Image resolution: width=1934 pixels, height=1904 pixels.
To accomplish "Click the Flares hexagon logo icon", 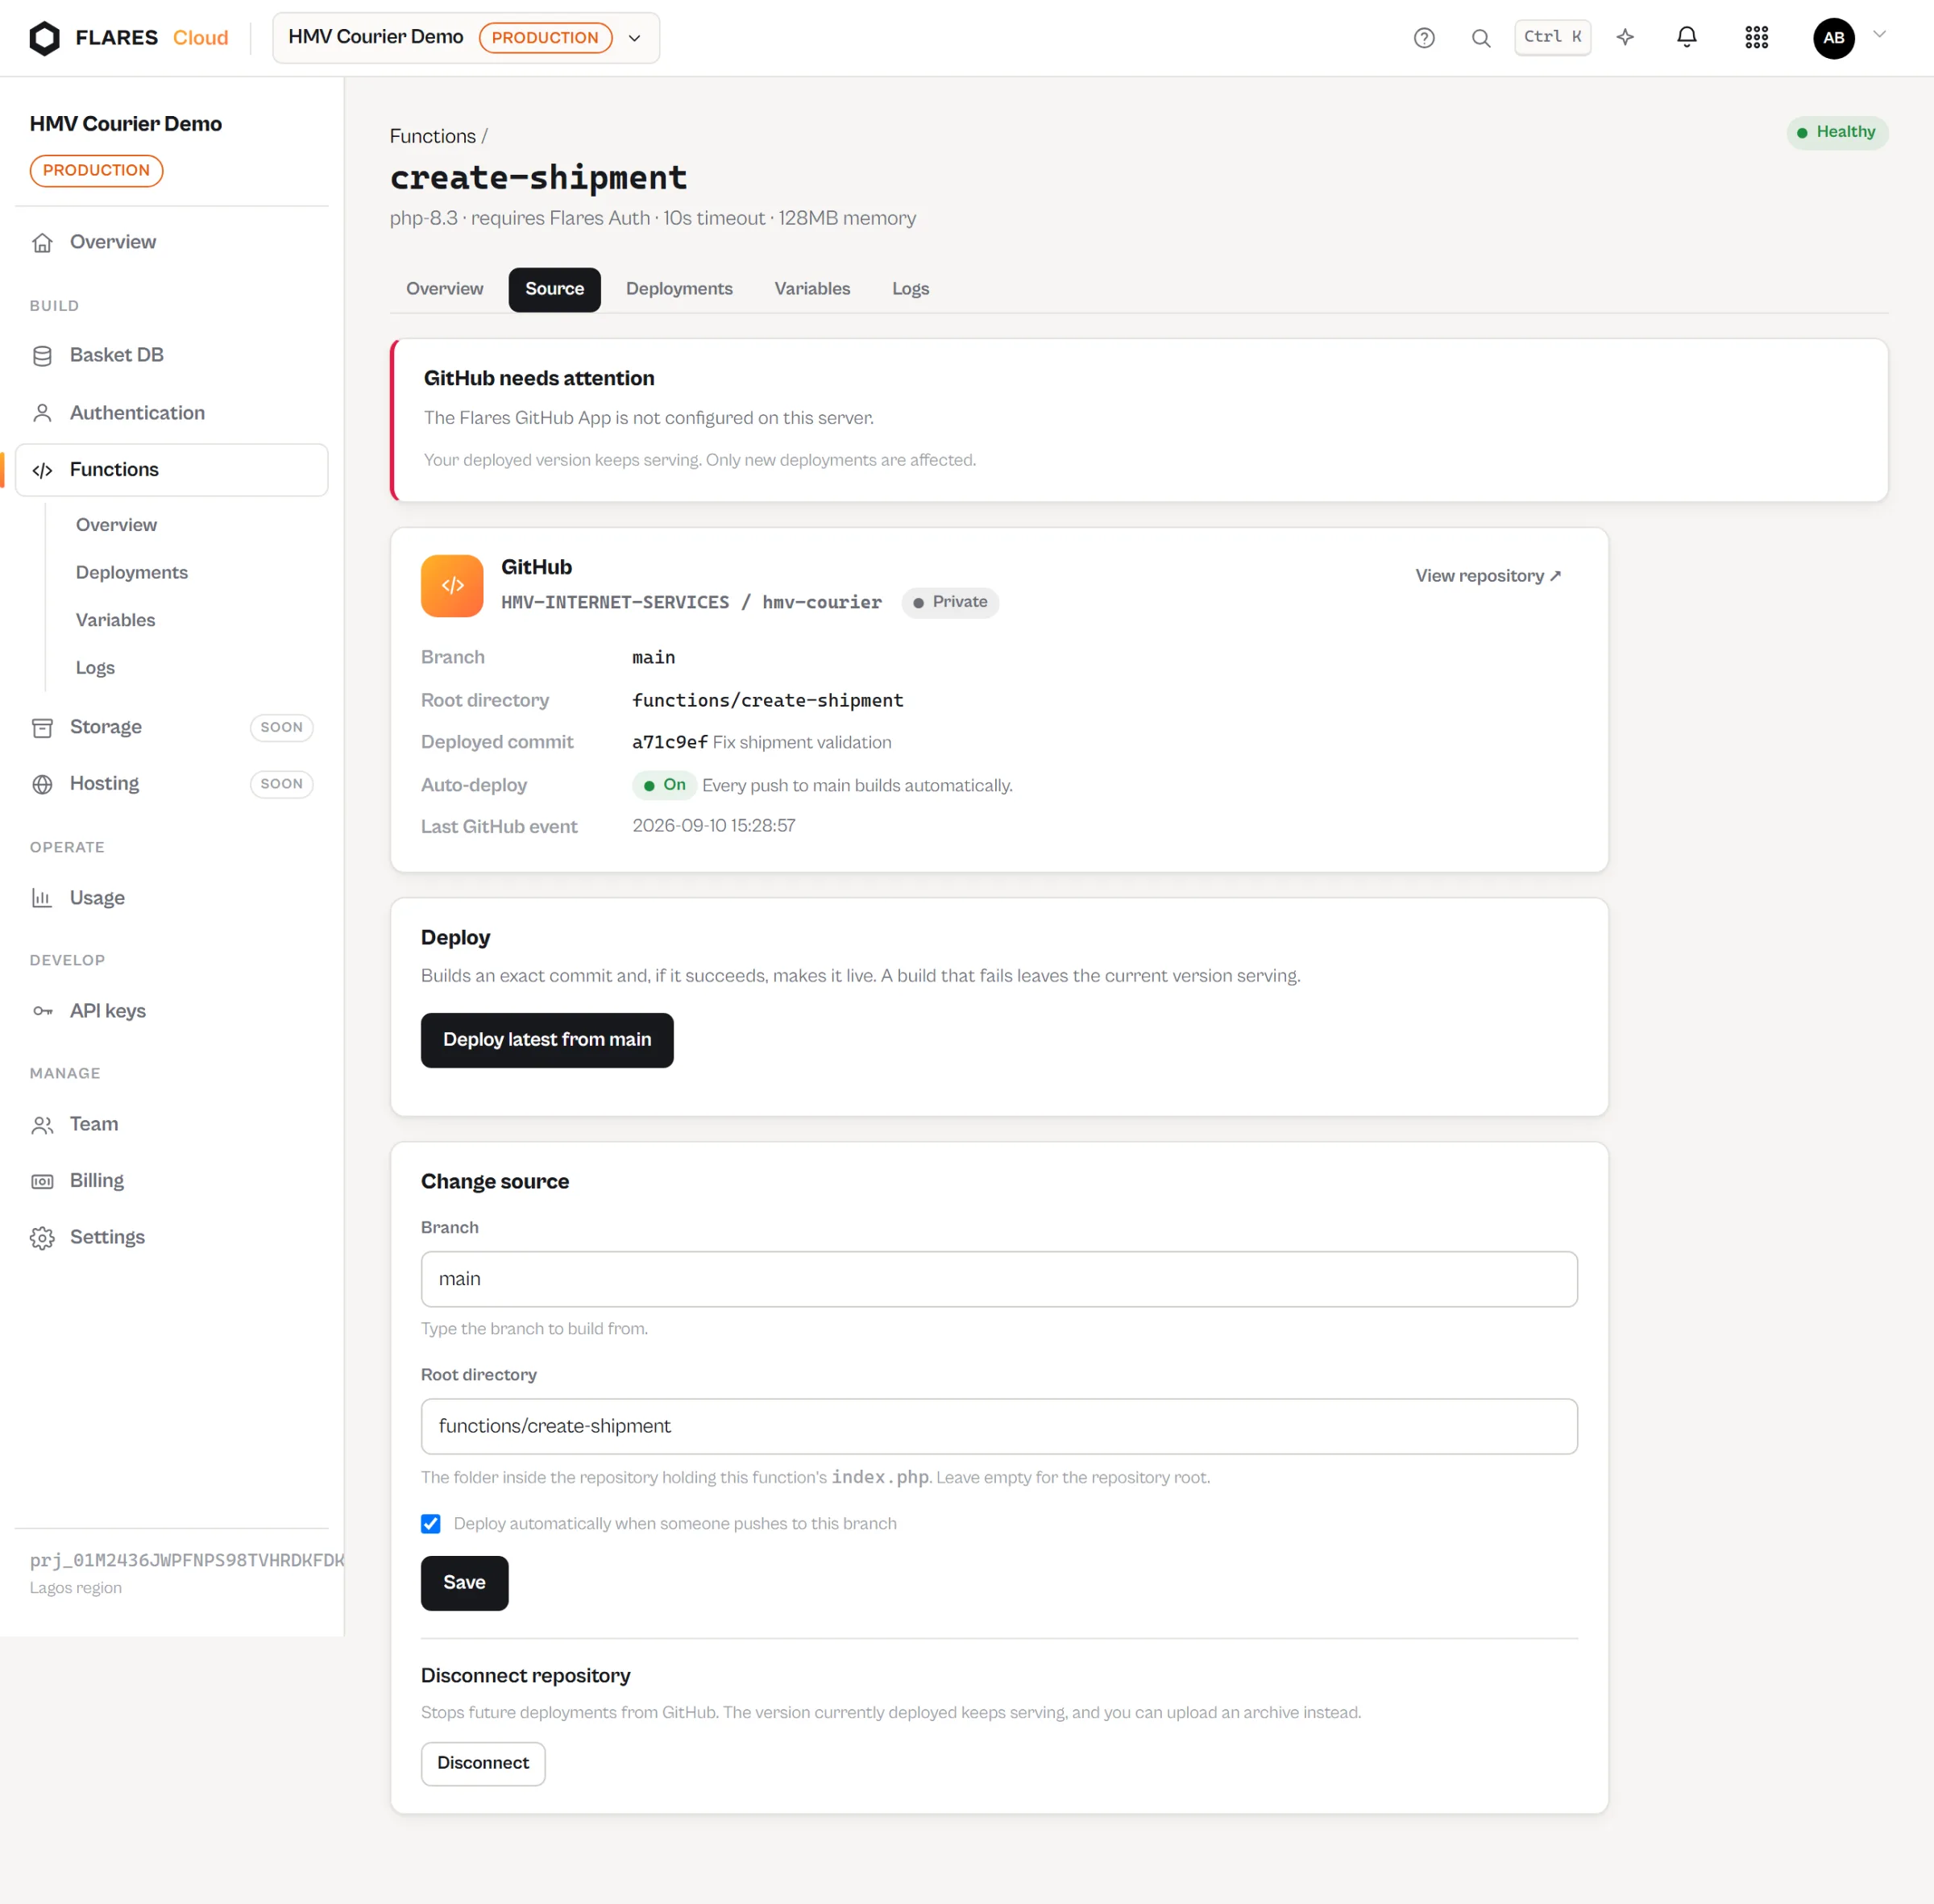I will tap(45, 38).
